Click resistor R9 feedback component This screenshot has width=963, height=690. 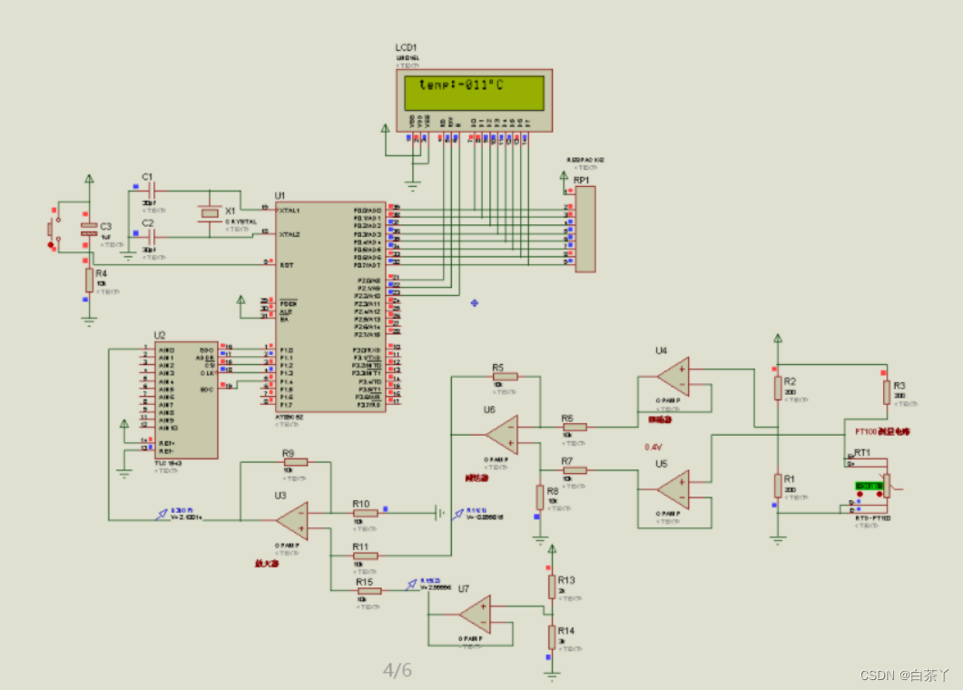click(x=295, y=462)
